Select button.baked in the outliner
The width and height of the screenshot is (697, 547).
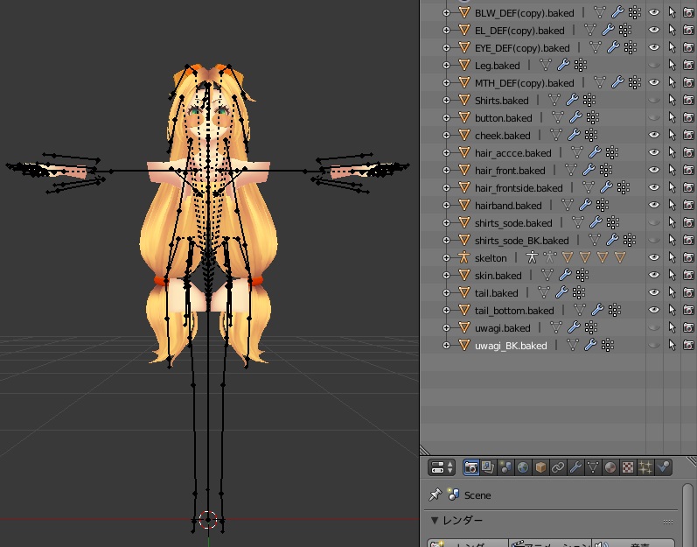pyautogui.click(x=503, y=118)
